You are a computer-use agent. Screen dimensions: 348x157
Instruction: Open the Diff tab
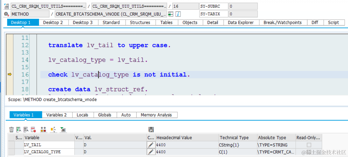point(315,22)
